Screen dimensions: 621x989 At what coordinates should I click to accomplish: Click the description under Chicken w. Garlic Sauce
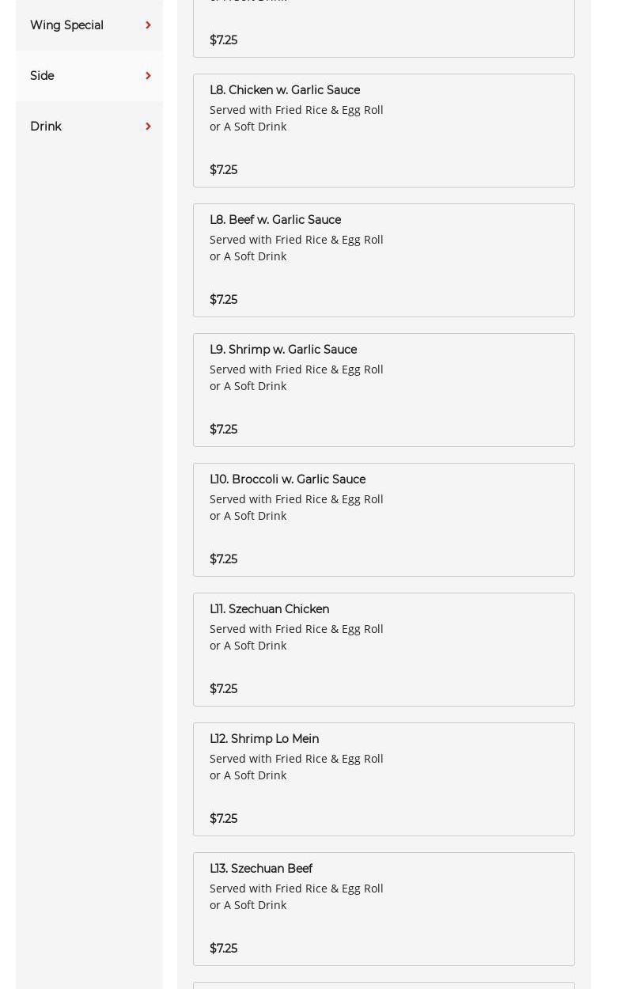pos(296,118)
